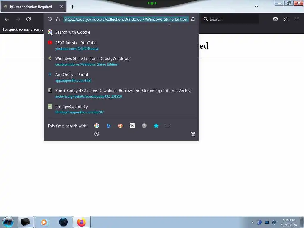The width and height of the screenshot is (304, 228).
Task: Open the Windows Start orb
Action: click(8, 222)
